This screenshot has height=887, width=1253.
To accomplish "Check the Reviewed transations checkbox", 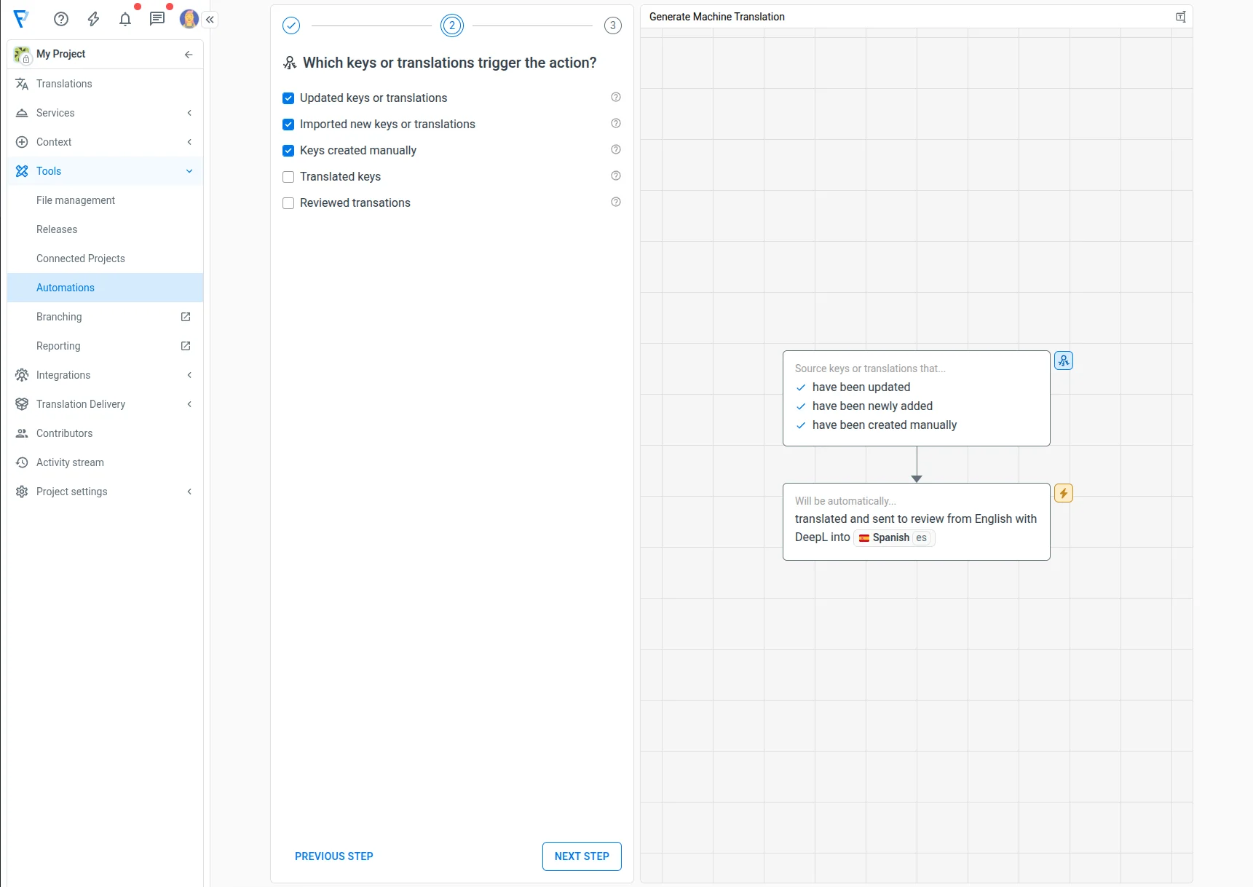I will (288, 203).
